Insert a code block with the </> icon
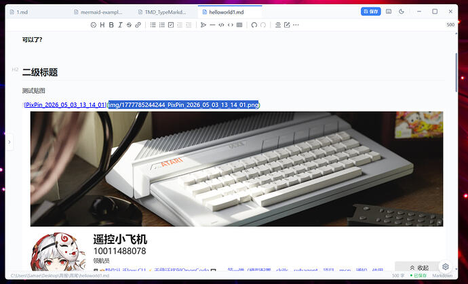 click(221, 25)
